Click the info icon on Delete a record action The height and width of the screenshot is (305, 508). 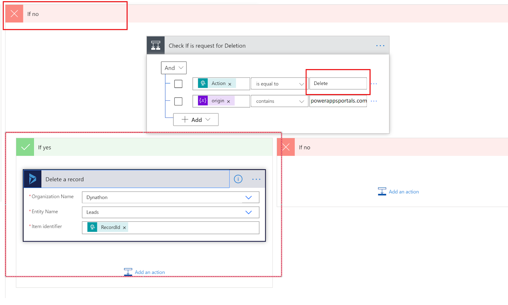click(238, 179)
